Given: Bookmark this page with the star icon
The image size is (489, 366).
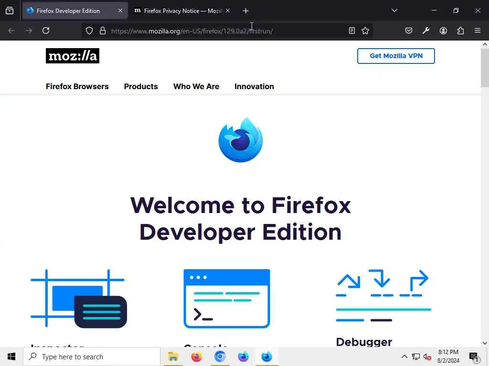Looking at the screenshot, I should [365, 30].
